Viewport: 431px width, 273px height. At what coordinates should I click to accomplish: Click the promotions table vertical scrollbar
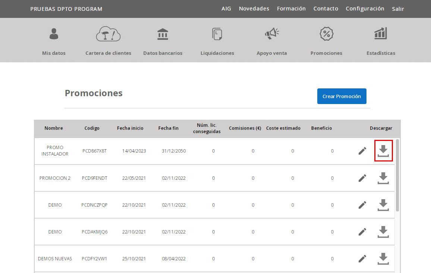[x=397, y=175]
